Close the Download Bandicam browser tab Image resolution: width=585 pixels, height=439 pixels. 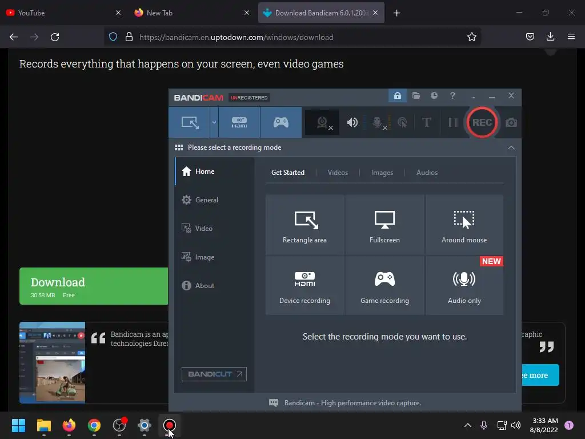(375, 13)
